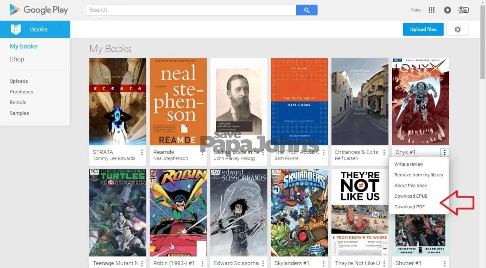The height and width of the screenshot is (268, 486).
Task: Click the Neal Stephenson author text
Action: point(170,158)
